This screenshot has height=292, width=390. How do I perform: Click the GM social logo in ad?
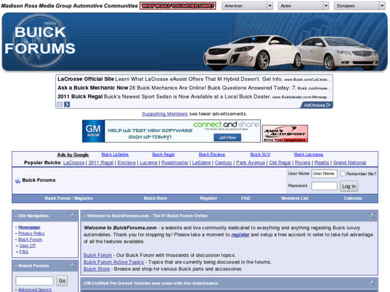[x=93, y=131]
